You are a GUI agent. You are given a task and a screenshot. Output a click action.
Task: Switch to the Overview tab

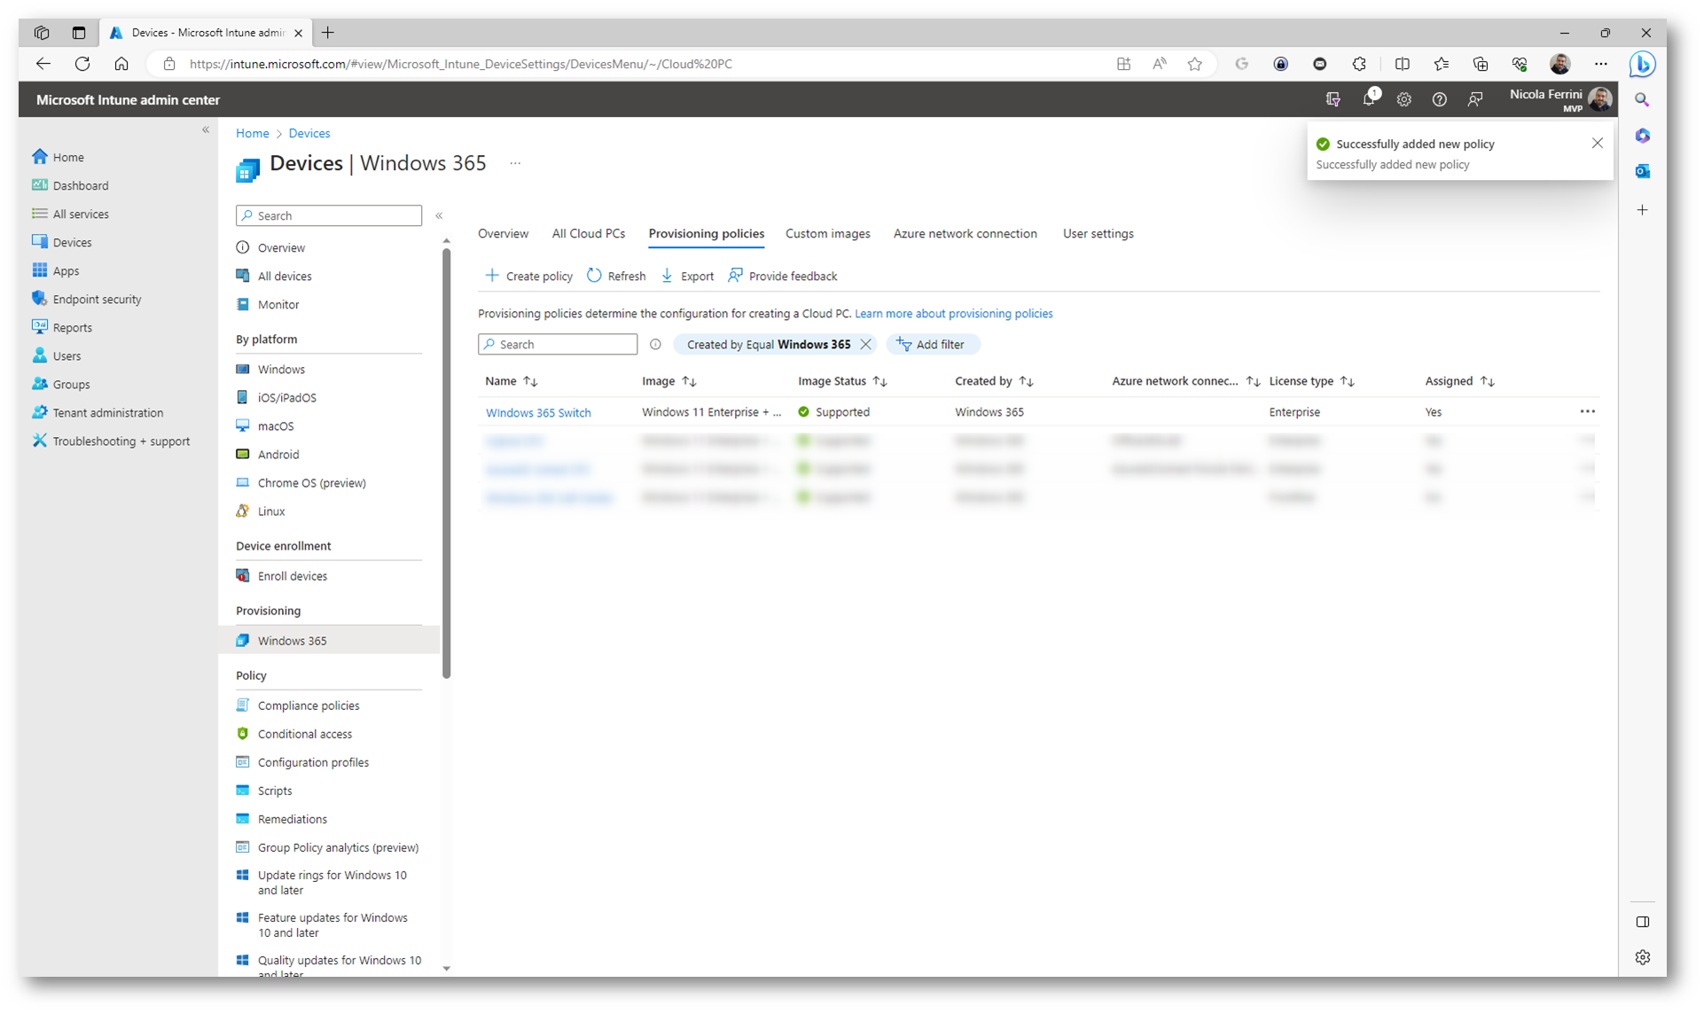coord(503,234)
